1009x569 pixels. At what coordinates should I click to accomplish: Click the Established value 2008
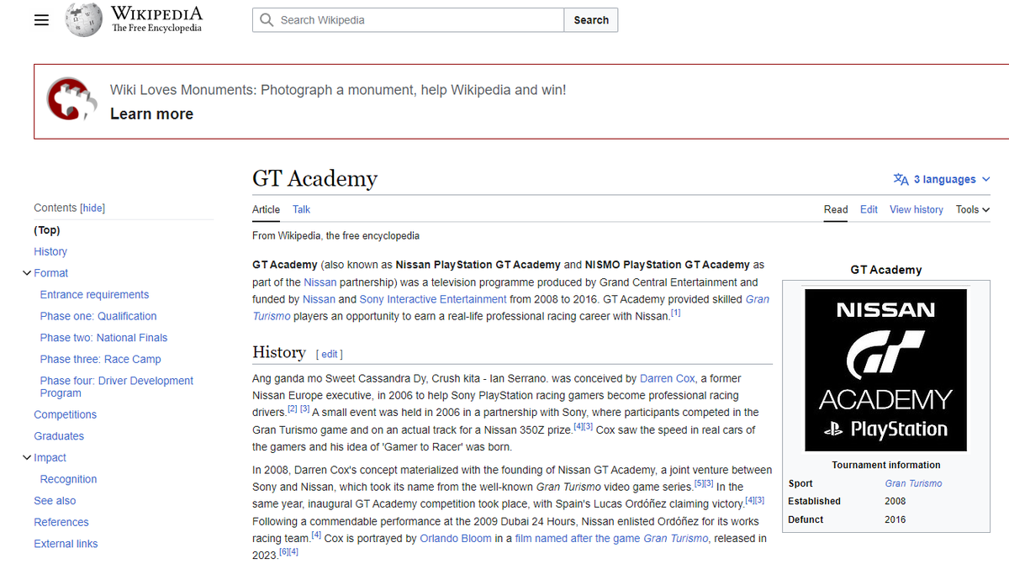click(x=896, y=501)
